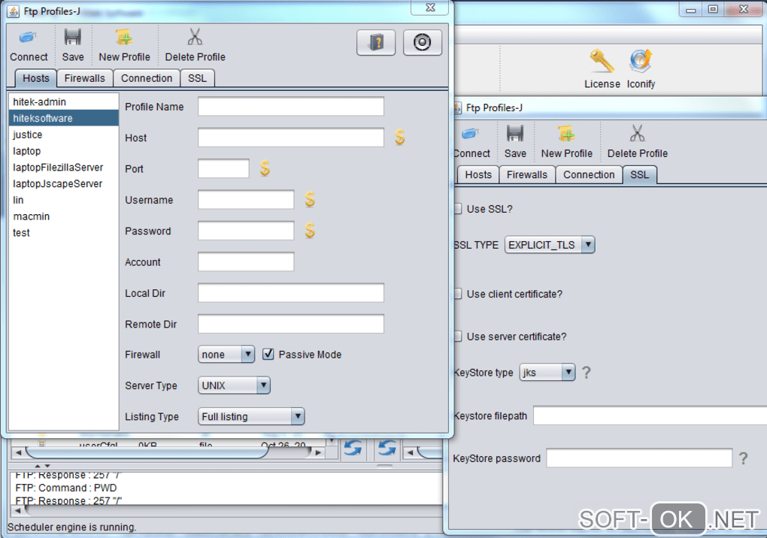
Task: Click into the Remote Dir field
Action: 290,324
